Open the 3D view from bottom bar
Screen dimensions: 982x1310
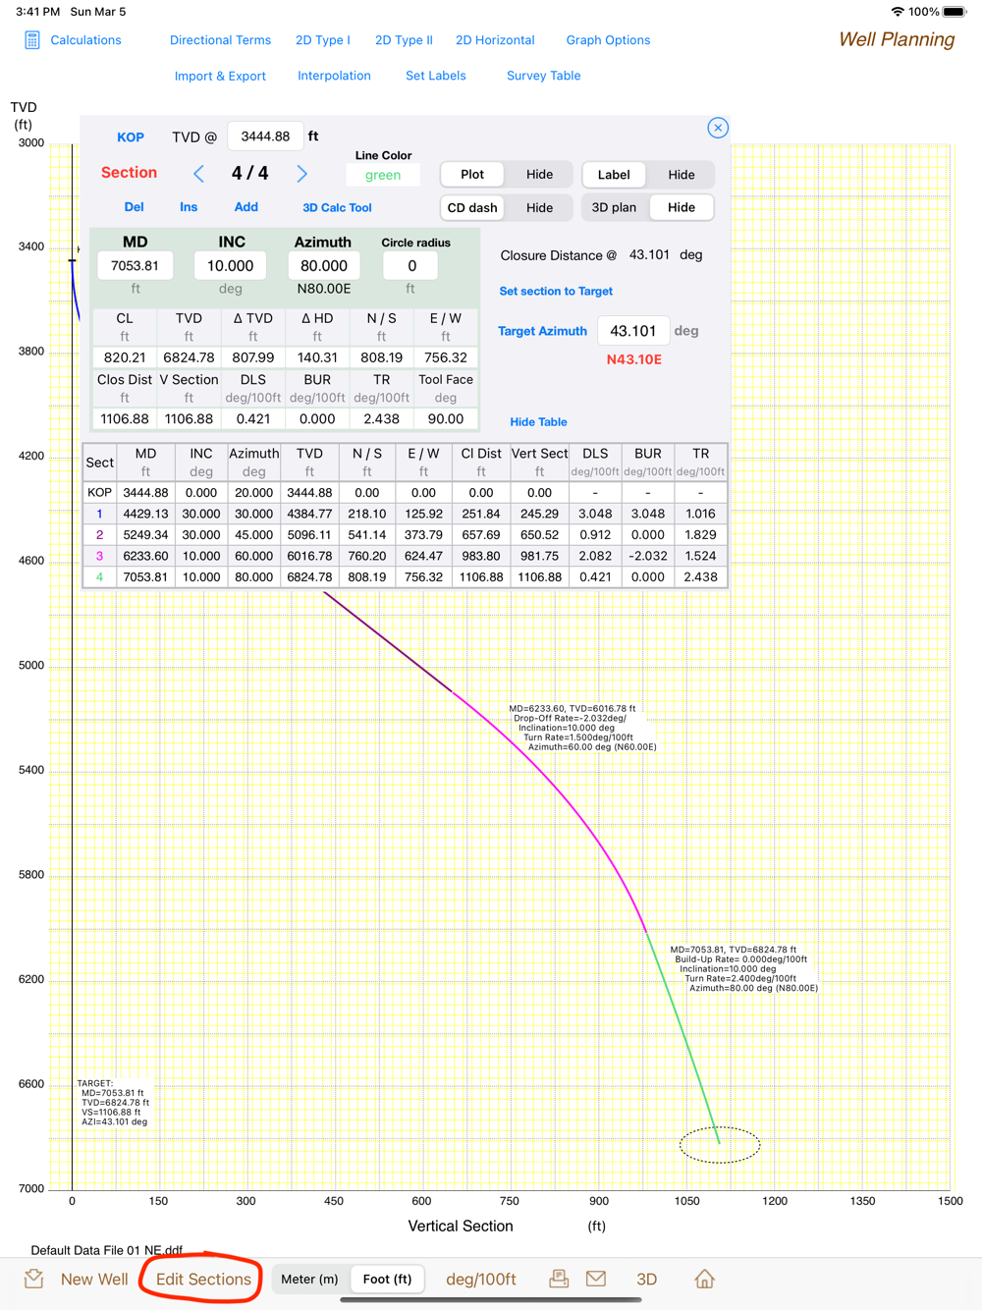(x=646, y=1279)
